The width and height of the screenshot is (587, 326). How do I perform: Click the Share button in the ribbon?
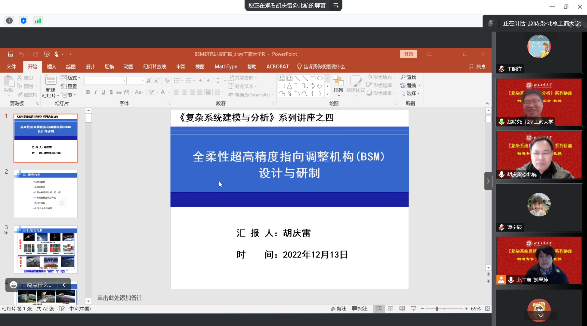(477, 67)
